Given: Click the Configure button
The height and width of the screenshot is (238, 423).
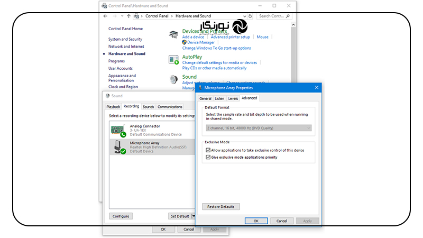Looking at the screenshot, I should click(x=121, y=216).
